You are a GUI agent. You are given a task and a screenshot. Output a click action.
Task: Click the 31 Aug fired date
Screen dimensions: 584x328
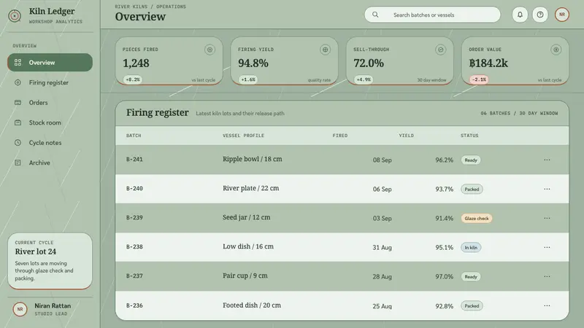(x=382, y=247)
